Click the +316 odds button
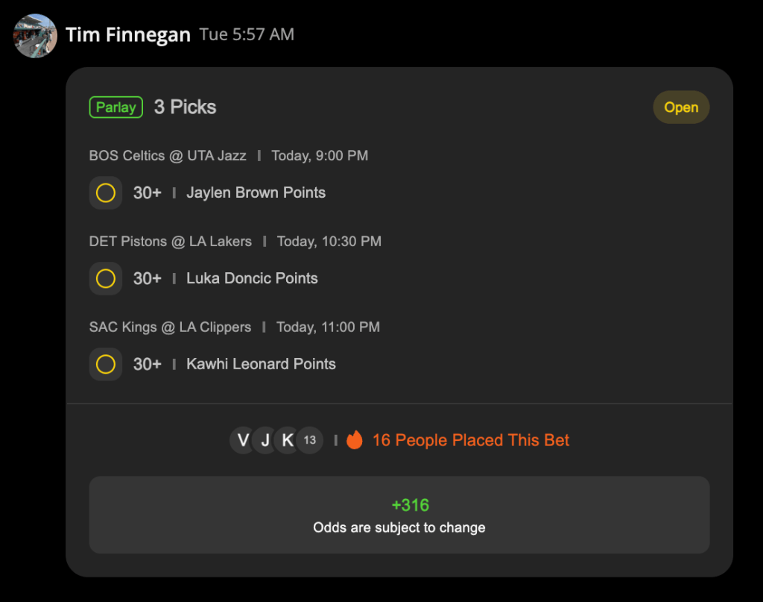This screenshot has width=763, height=602. [399, 515]
